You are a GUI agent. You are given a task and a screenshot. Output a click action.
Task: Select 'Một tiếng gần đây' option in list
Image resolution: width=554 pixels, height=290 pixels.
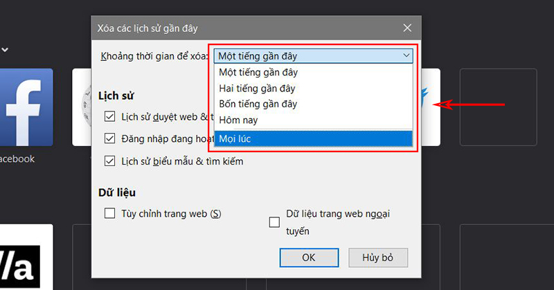313,72
